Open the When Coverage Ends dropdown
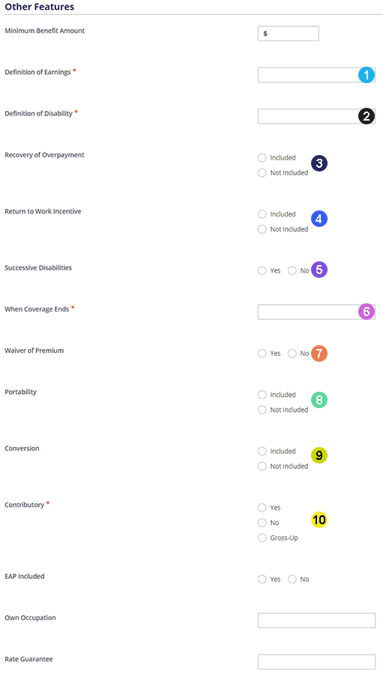 [x=316, y=312]
